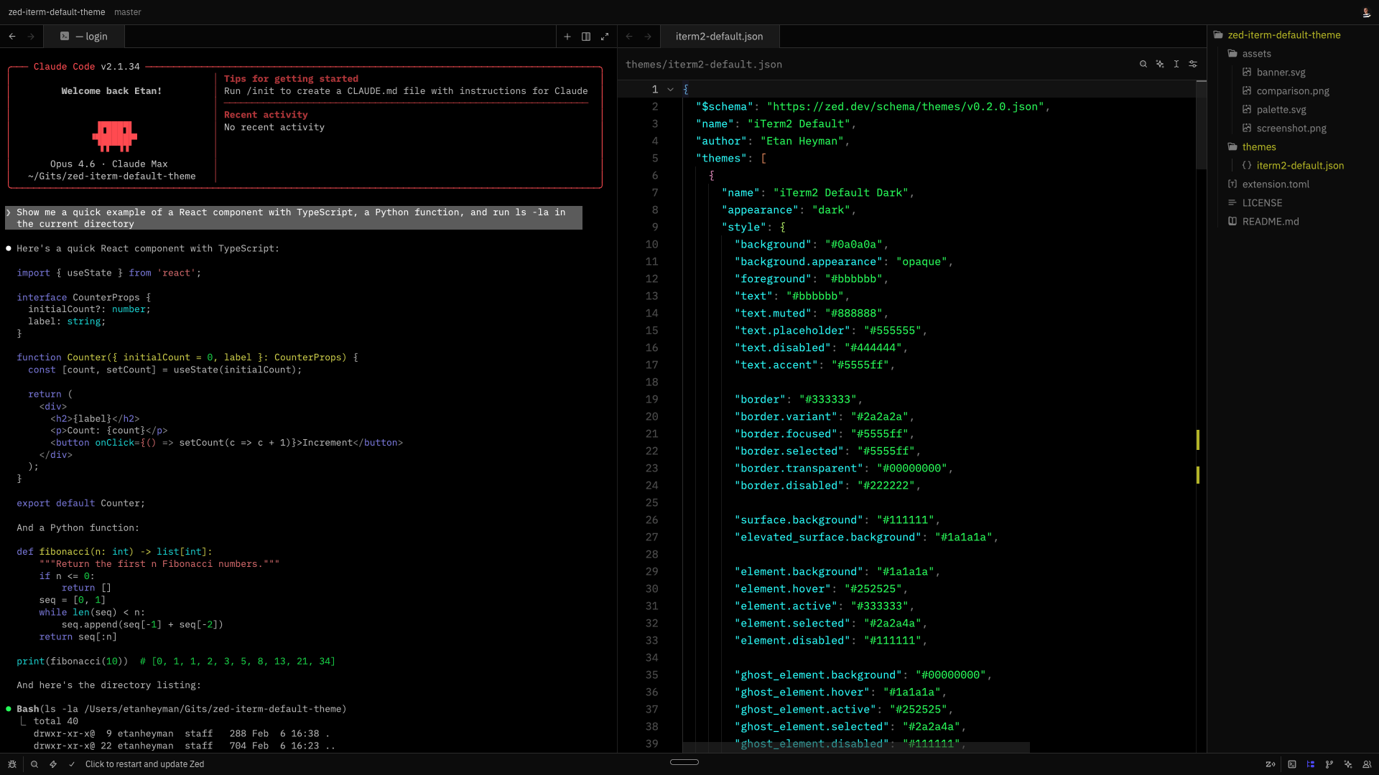Open project search in status bar

(x=34, y=764)
